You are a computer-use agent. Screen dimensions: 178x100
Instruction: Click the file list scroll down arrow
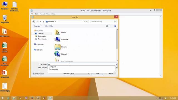coord(117,61)
